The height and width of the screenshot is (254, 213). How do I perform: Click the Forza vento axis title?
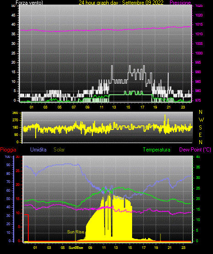[29, 3]
